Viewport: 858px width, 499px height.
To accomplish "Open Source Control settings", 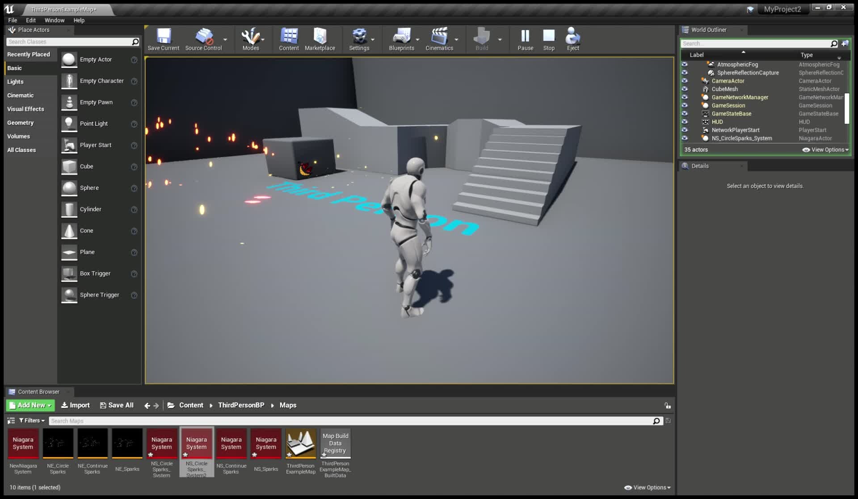I will click(203, 39).
